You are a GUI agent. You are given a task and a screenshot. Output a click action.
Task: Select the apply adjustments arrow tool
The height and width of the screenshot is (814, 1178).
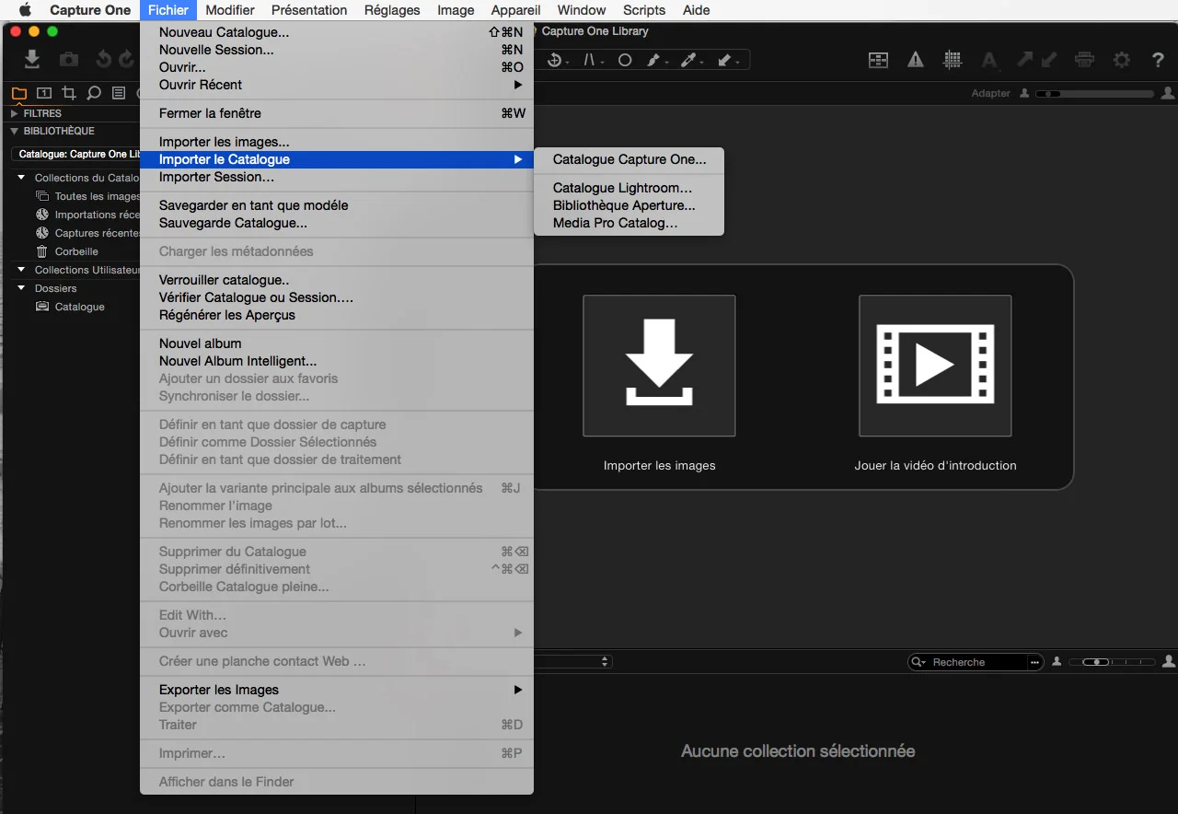[727, 61]
